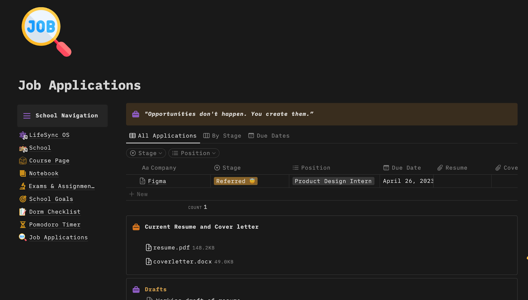Click the Company column header
Screen dimensions: 528x300
[x=159, y=168]
